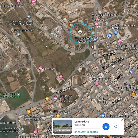Click the Hotel O'Scià pink pin
This screenshot has width=138, height=138.
pos(56,99)
